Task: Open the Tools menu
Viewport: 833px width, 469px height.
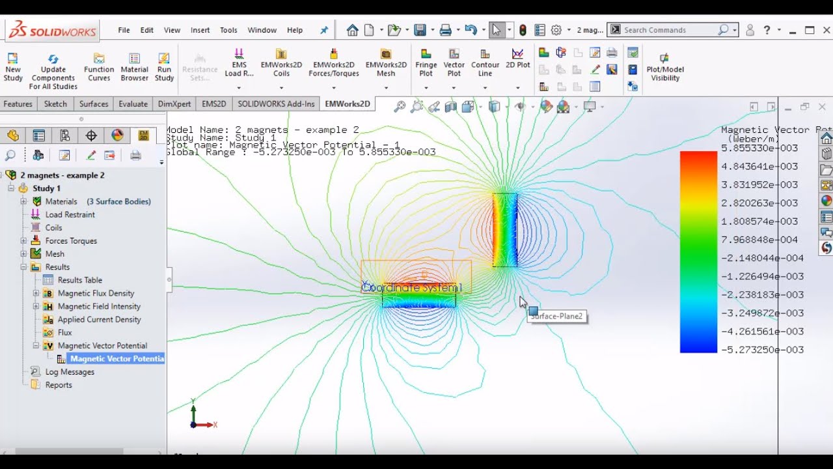Action: (x=228, y=30)
